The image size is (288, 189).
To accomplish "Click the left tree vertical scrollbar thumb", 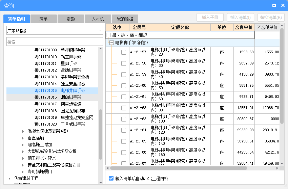I will tap(101, 134).
